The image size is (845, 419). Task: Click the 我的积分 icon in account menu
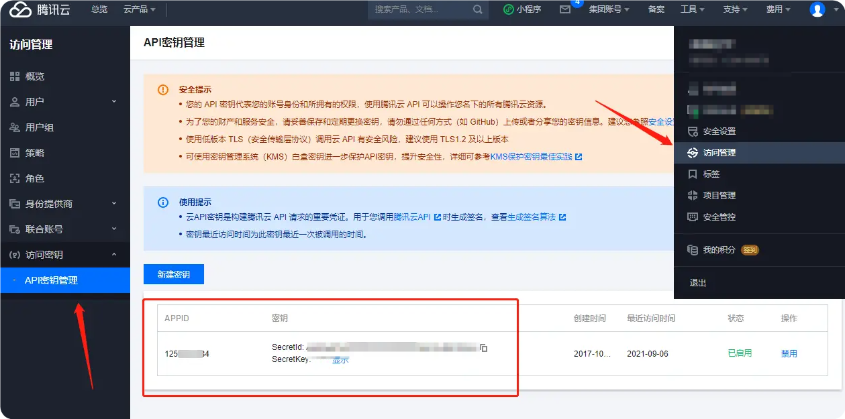pyautogui.click(x=693, y=250)
